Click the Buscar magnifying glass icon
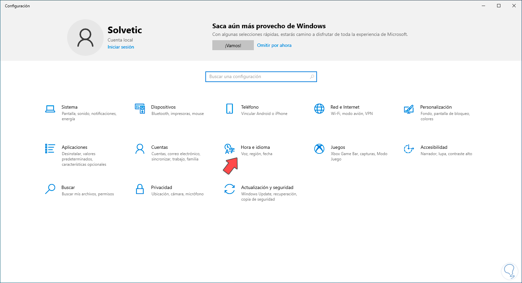The image size is (522, 283). click(50, 189)
